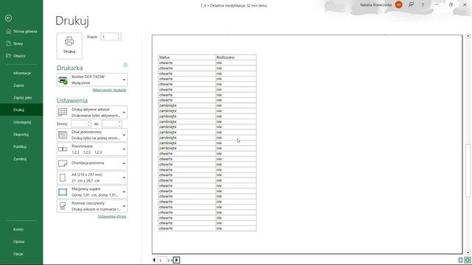The height and width of the screenshot is (265, 472).
Task: Select the Drukuj sidebar tab
Action: 21,110
